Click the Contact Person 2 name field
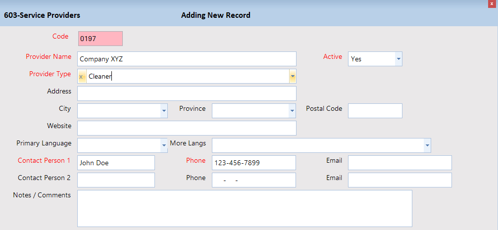498x230 pixels. [116, 180]
